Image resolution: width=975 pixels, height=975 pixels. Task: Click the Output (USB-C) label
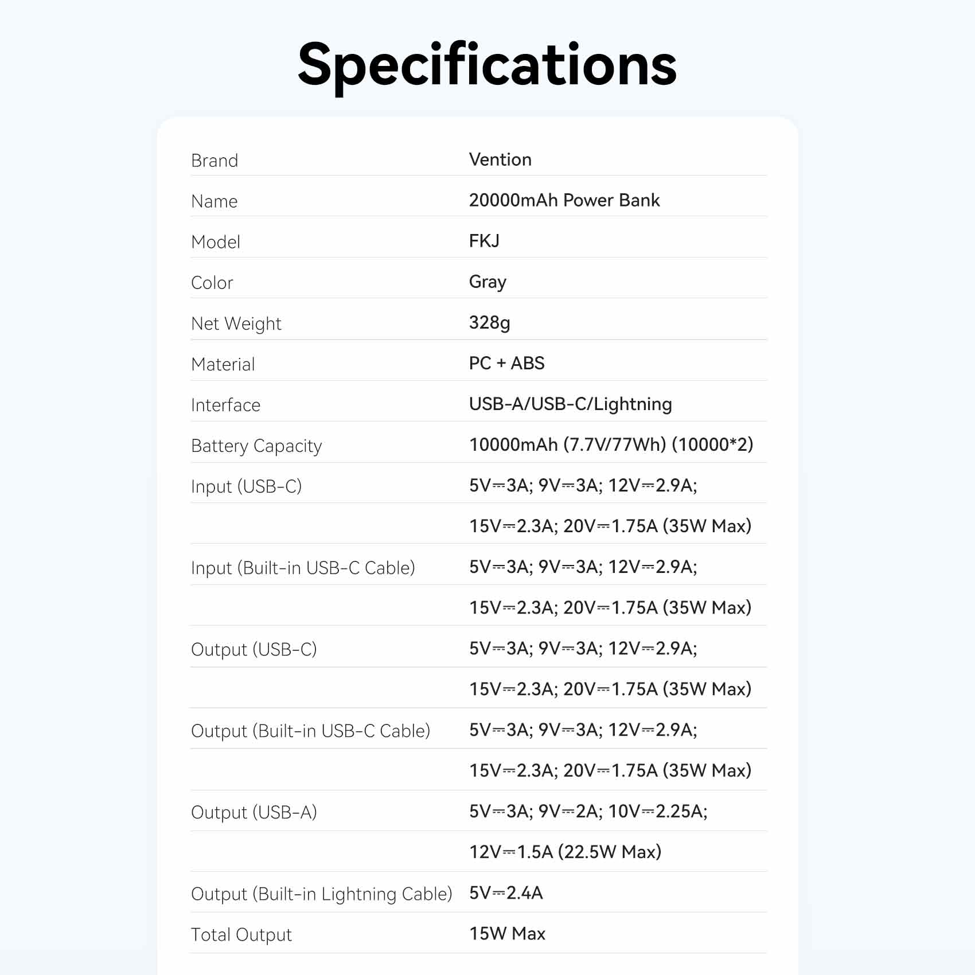253,649
